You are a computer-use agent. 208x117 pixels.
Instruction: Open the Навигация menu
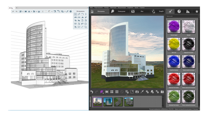[113, 8]
